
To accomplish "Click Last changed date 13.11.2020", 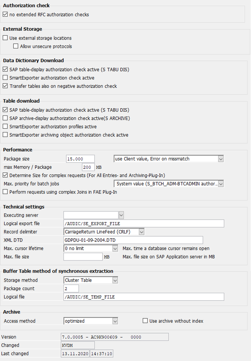I will [x=75, y=353].
